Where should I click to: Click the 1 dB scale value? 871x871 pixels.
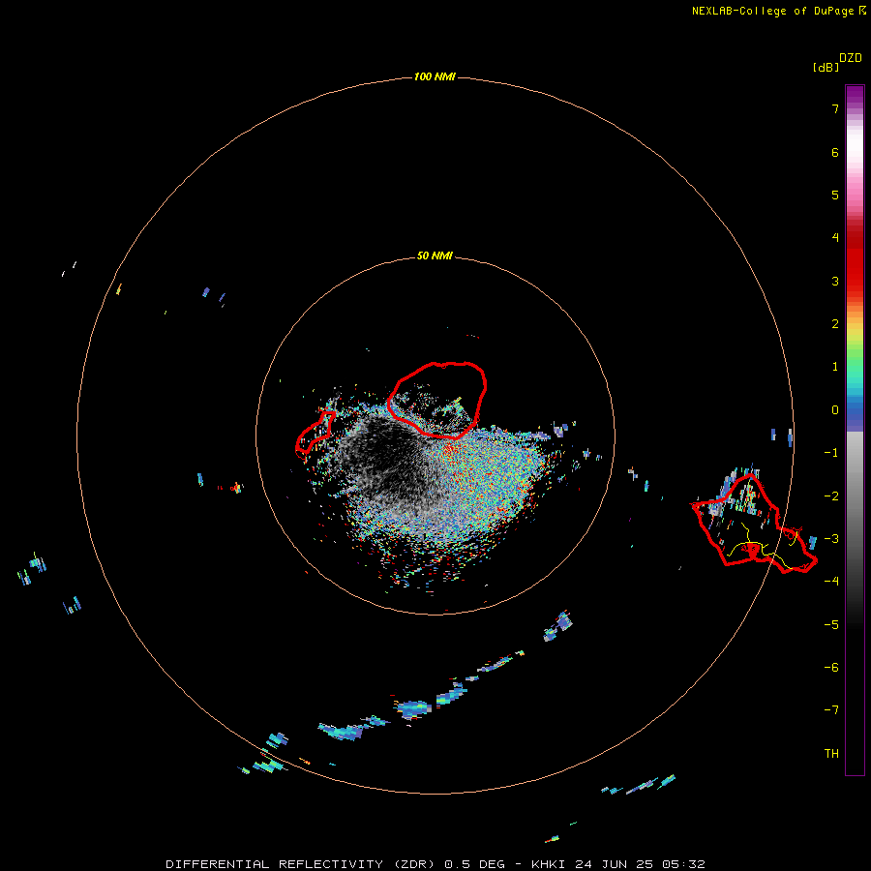pos(835,367)
